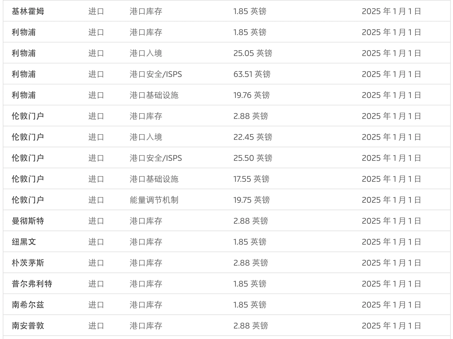Click 进口 in the 南安普敦 row
The width and height of the screenshot is (453, 339).
pyautogui.click(x=96, y=326)
